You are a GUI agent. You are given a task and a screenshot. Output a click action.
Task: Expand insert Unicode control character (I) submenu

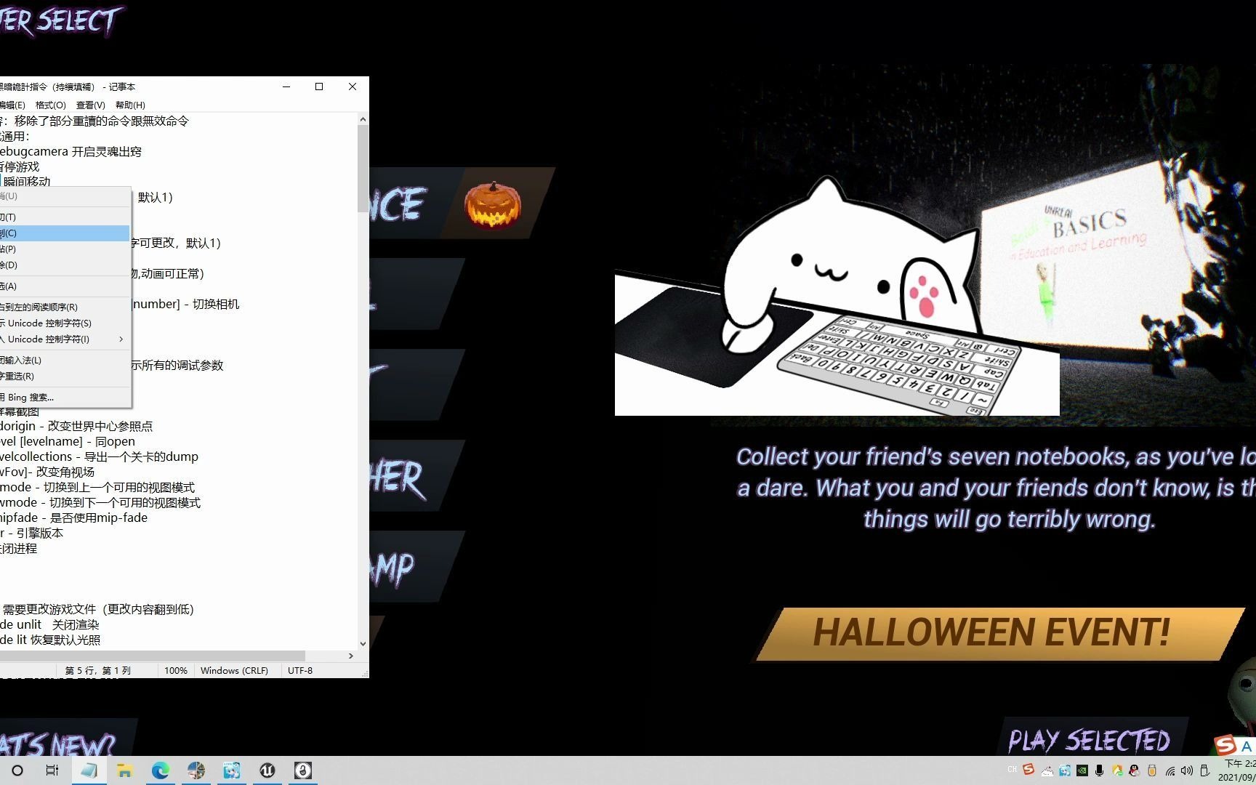tap(65, 339)
